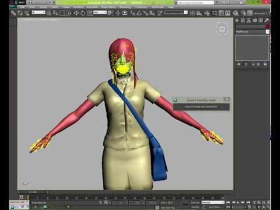Click the Play Animation button
Screen dimensions: 280x210
pyautogui.click(x=238, y=202)
